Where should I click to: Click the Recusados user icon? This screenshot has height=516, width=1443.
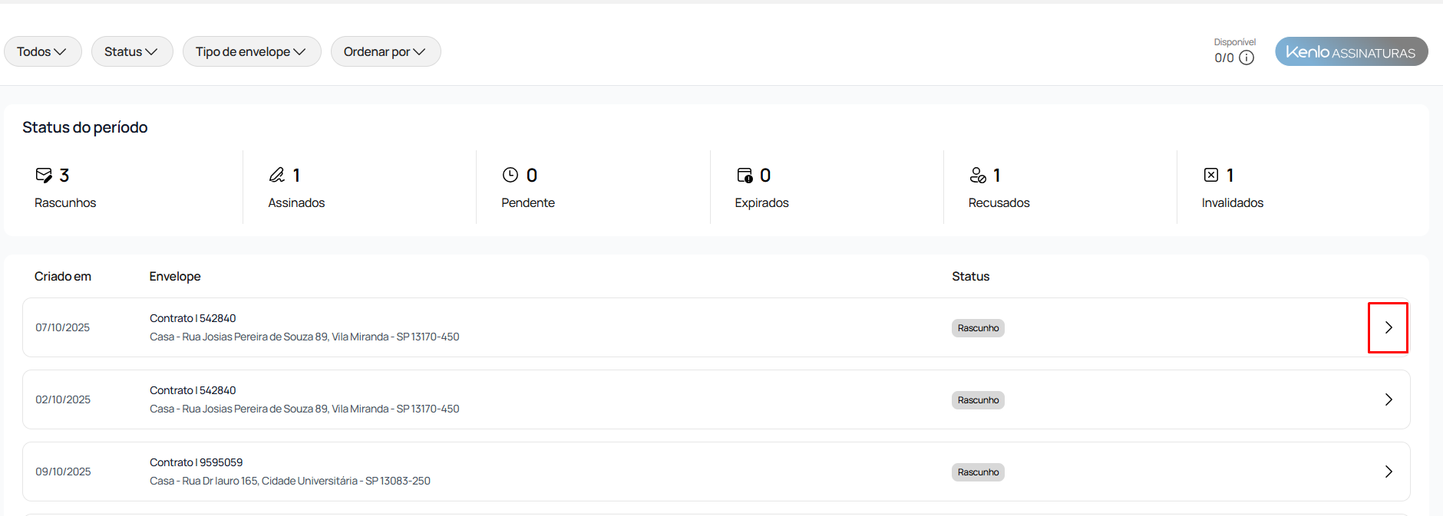pos(978,175)
